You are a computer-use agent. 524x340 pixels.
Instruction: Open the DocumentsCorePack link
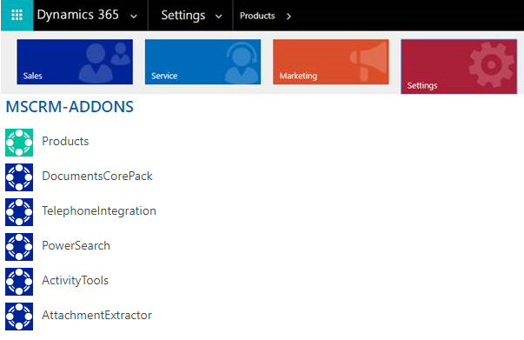pyautogui.click(x=97, y=177)
